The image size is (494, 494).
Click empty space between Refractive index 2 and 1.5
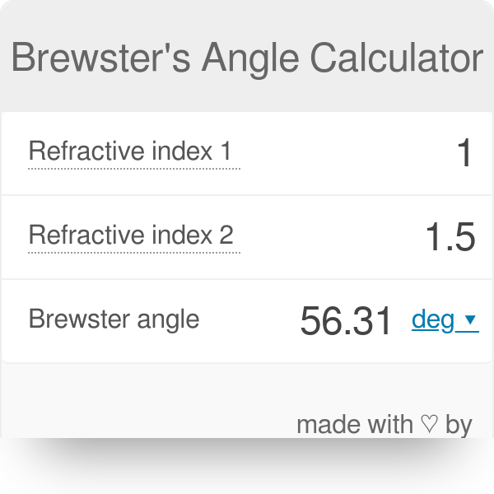[329, 237]
